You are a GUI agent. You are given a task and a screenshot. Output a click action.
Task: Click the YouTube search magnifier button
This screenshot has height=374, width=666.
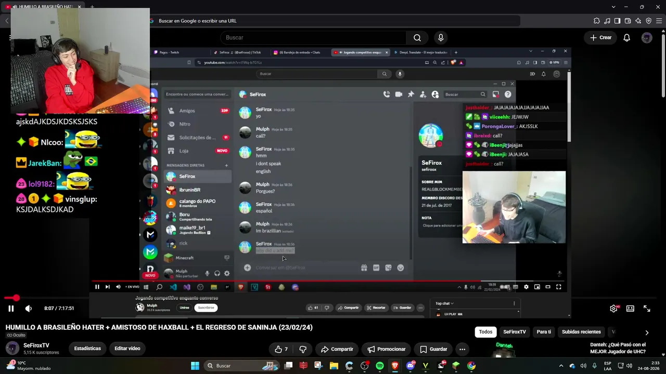[x=417, y=37]
